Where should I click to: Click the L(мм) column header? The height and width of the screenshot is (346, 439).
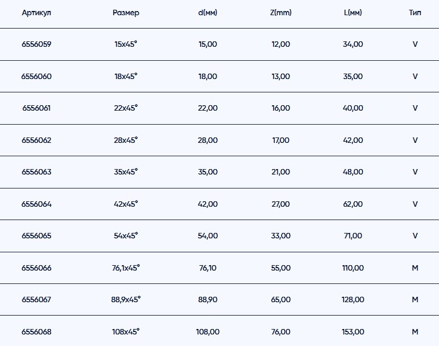pyautogui.click(x=353, y=13)
